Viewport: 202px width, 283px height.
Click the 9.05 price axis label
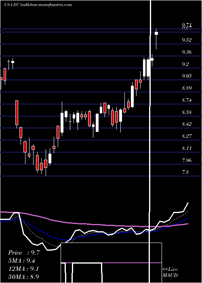coord(187,76)
